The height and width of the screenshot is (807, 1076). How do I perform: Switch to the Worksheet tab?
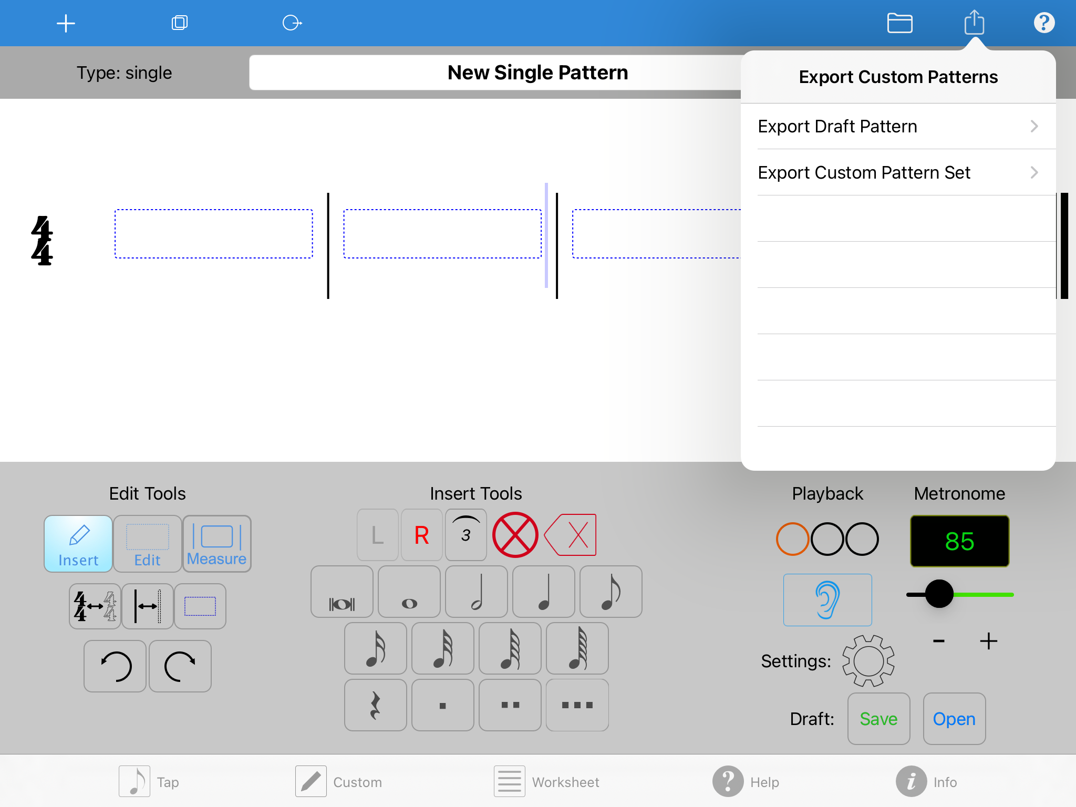[548, 781]
